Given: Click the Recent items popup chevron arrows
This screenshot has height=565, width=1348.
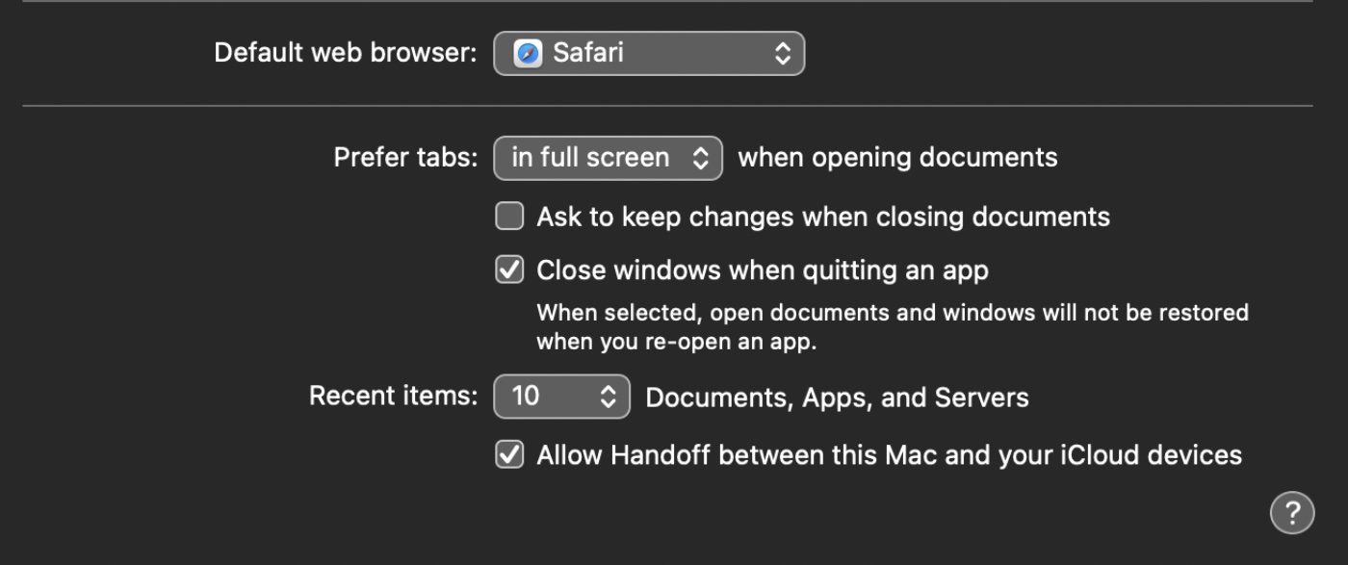Looking at the screenshot, I should click(x=608, y=397).
